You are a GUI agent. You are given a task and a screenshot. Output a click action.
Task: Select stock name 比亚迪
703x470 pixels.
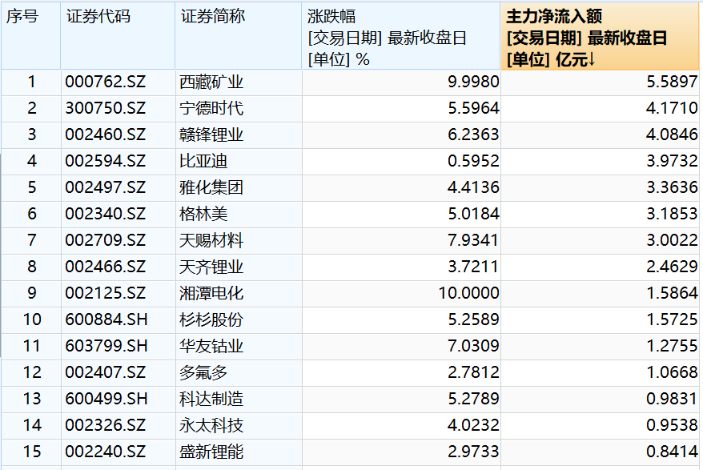pos(203,162)
